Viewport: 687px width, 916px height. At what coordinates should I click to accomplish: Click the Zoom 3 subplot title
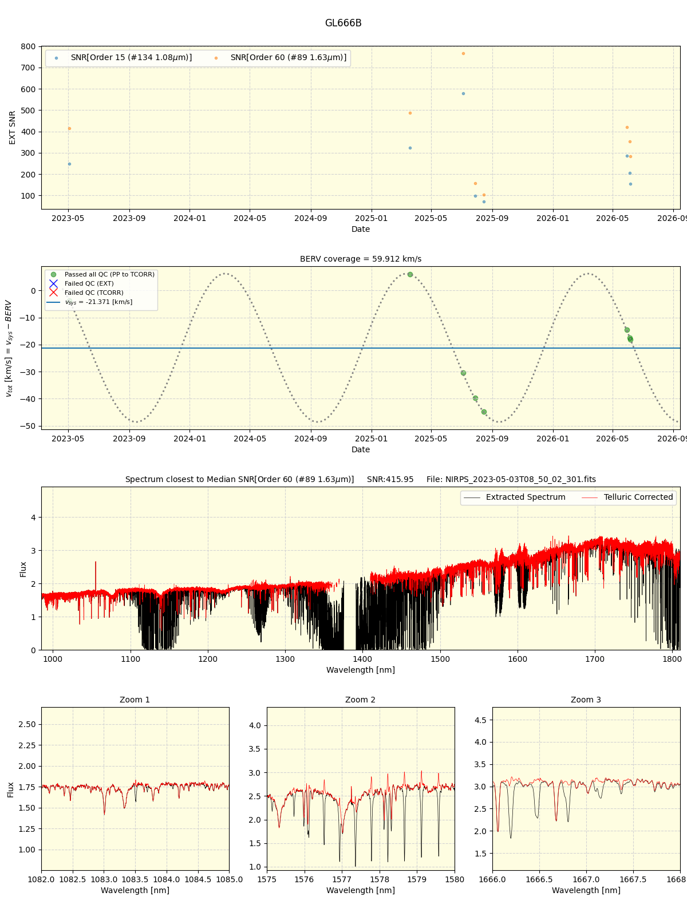586,700
